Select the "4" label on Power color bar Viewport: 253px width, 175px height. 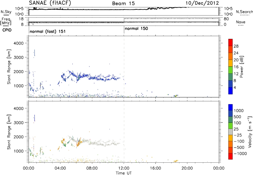(x=235, y=87)
